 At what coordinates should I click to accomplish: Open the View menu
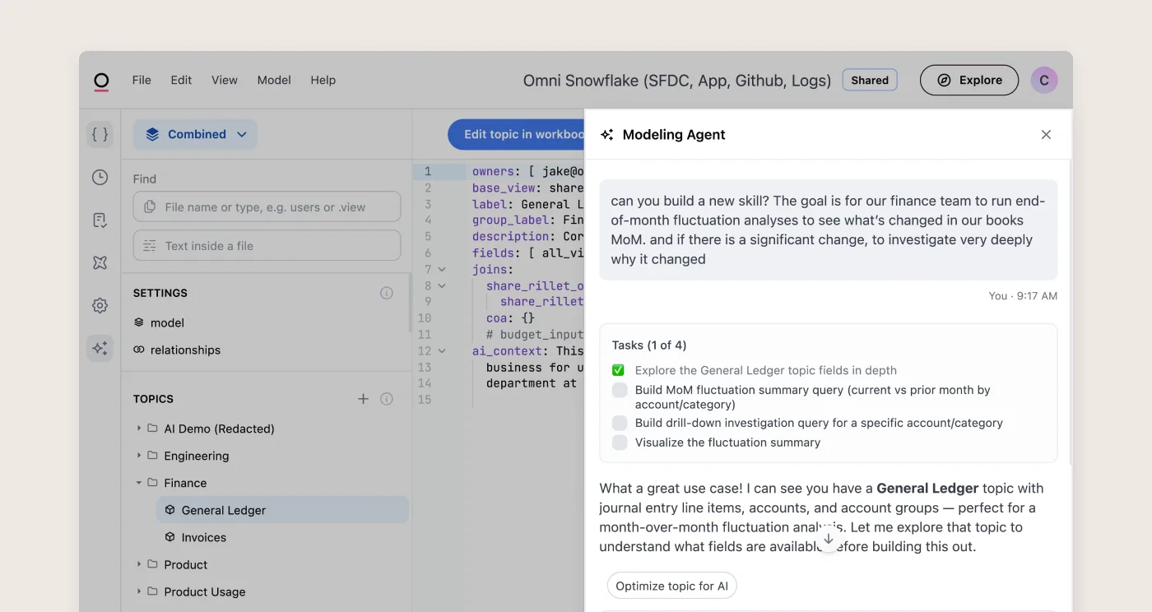pyautogui.click(x=225, y=80)
